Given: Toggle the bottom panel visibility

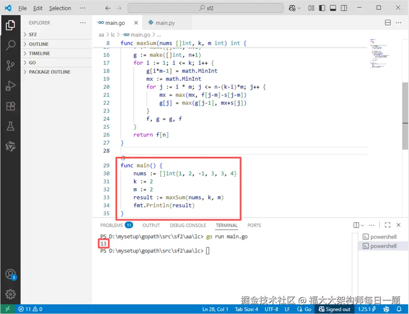Looking at the screenshot, I should coord(333,8).
